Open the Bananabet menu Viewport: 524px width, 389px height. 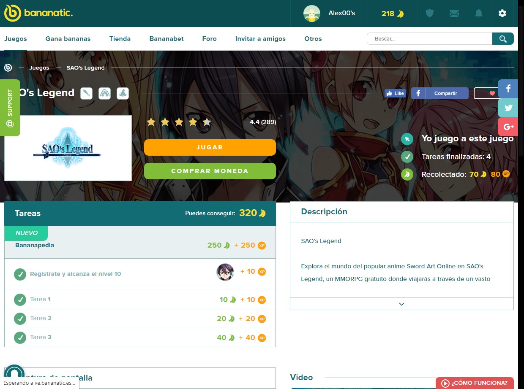point(166,39)
